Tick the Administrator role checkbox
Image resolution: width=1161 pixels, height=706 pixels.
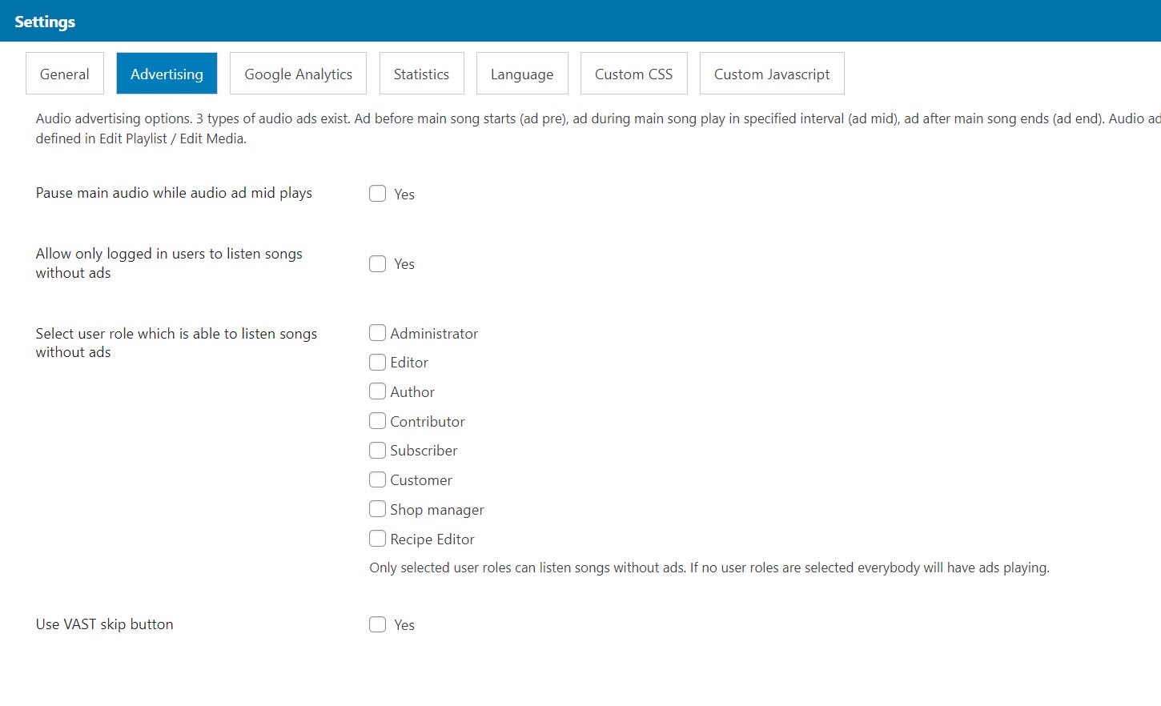tap(377, 332)
